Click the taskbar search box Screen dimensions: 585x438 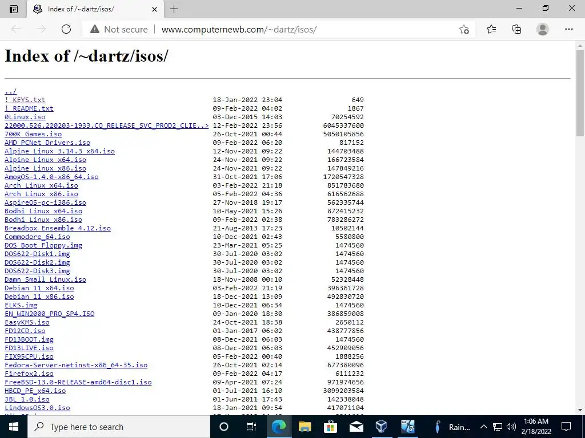119,427
